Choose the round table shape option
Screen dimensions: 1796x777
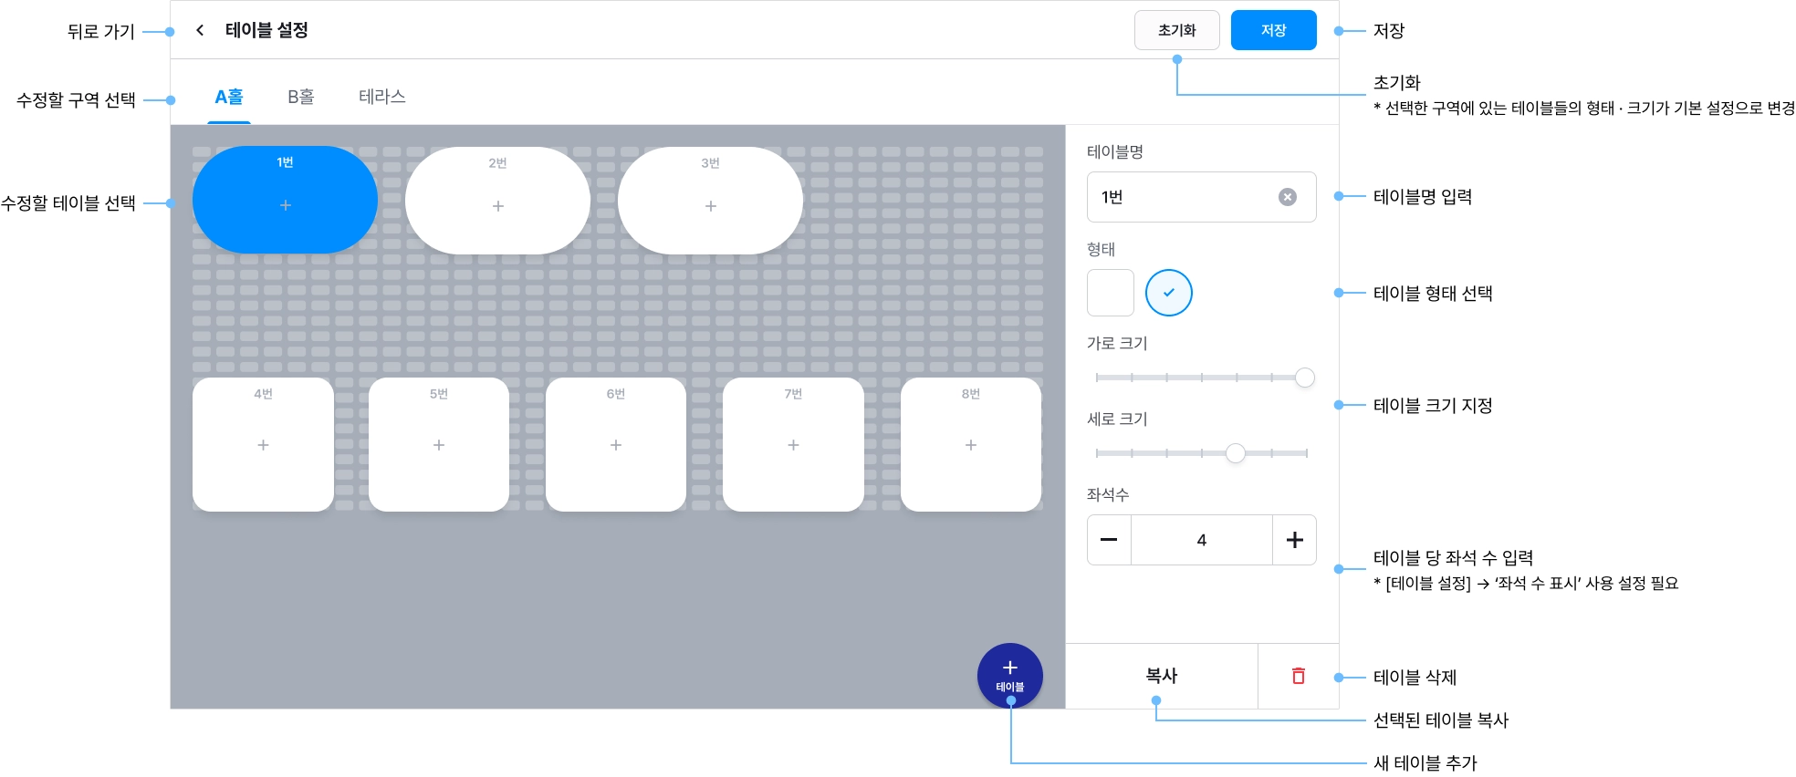(1169, 293)
